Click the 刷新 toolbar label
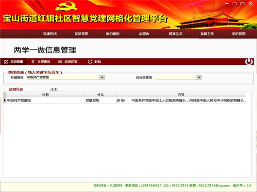257x192 pixels. tap(98, 61)
